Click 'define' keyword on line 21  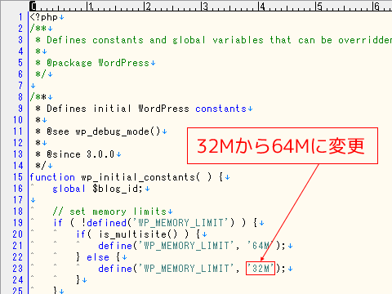(115, 246)
